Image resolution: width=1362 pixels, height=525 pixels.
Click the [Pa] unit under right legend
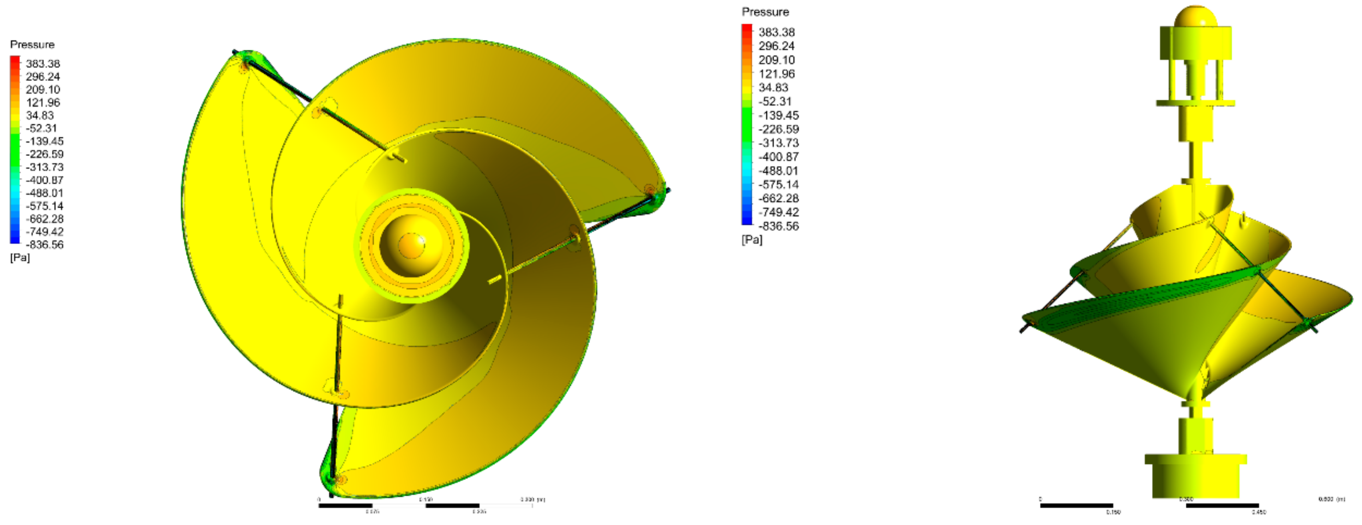click(752, 239)
